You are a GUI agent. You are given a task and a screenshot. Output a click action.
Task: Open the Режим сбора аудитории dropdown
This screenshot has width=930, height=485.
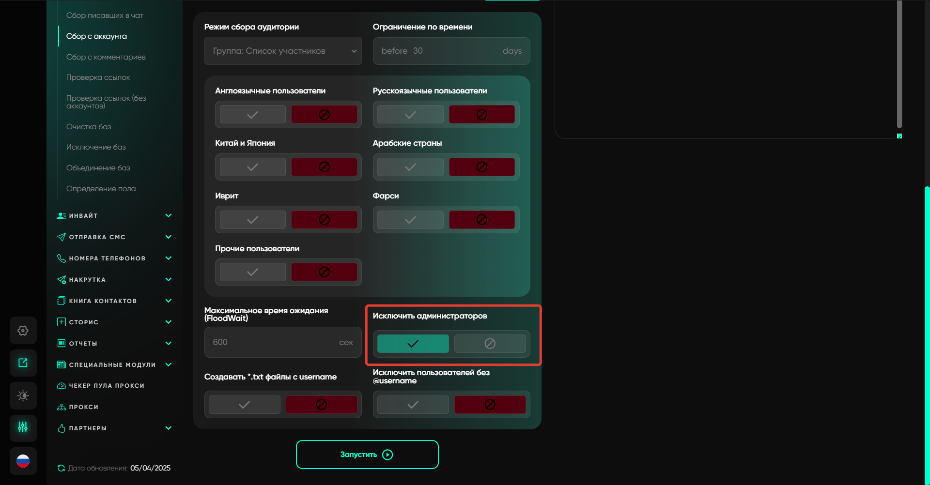(x=283, y=51)
